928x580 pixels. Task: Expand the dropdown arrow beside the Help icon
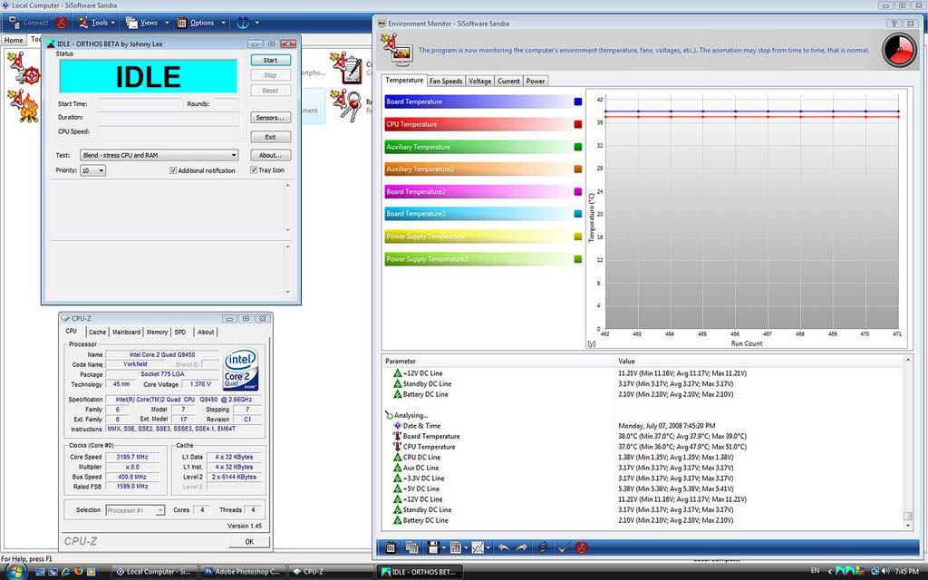tap(256, 23)
